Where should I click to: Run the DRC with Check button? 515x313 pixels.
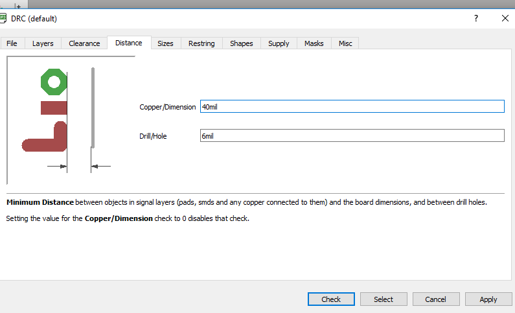click(x=331, y=299)
